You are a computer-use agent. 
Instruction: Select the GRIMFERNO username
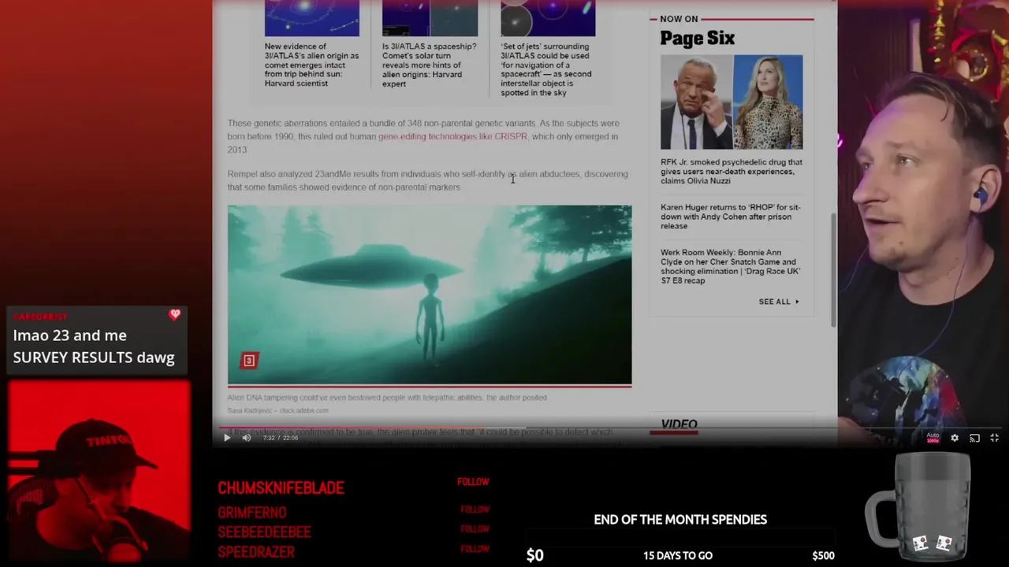pyautogui.click(x=252, y=513)
